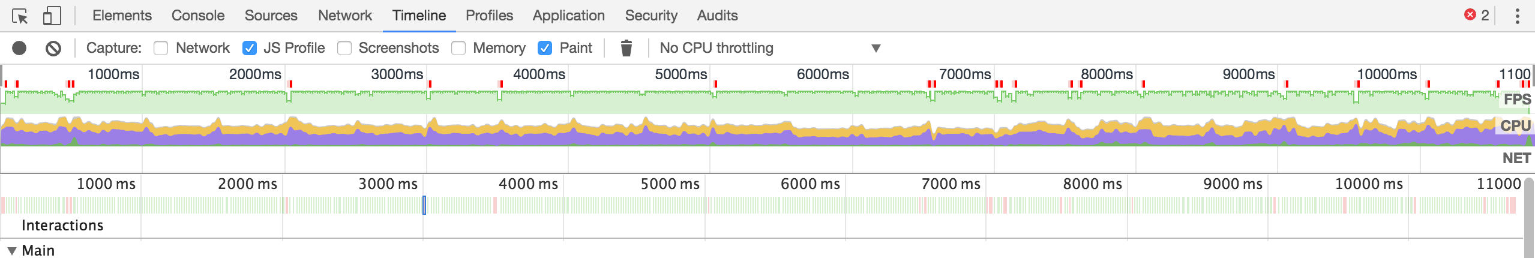
Task: Toggle the device toolbar icon
Action: click(x=52, y=16)
